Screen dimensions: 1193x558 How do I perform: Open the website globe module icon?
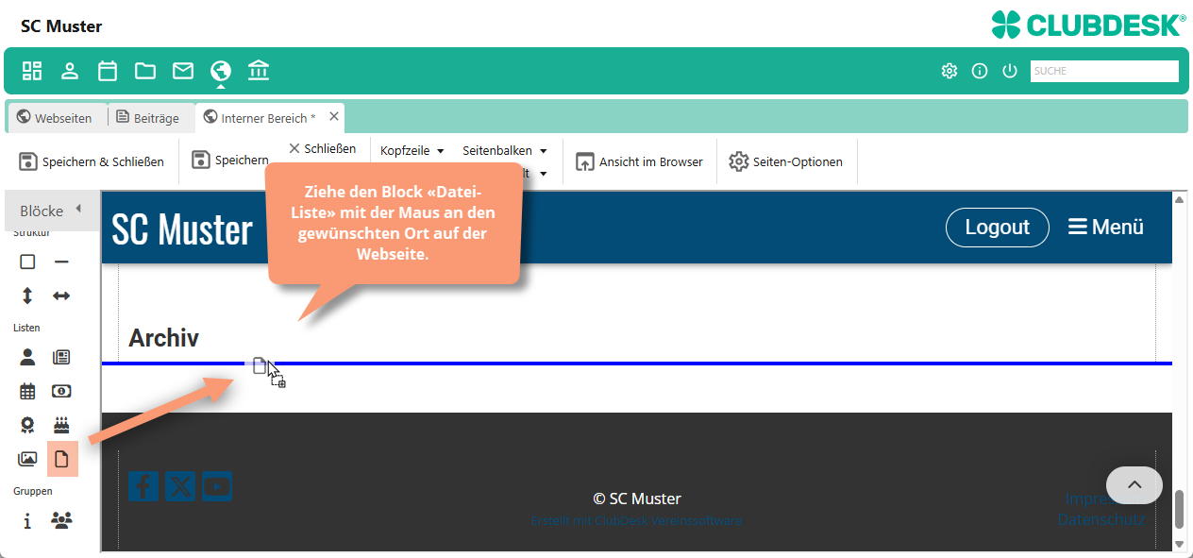point(221,71)
